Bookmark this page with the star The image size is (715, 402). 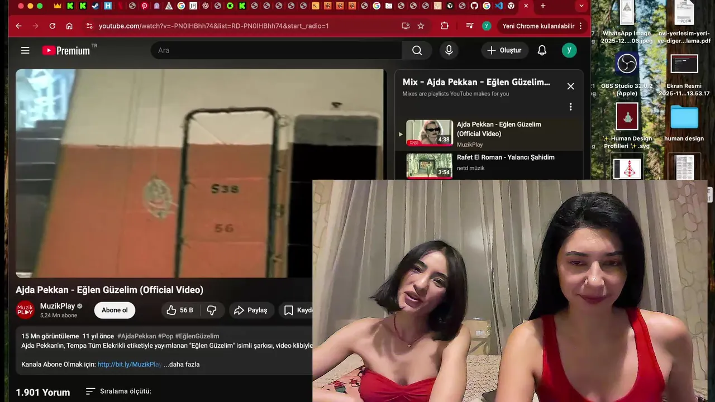click(421, 26)
